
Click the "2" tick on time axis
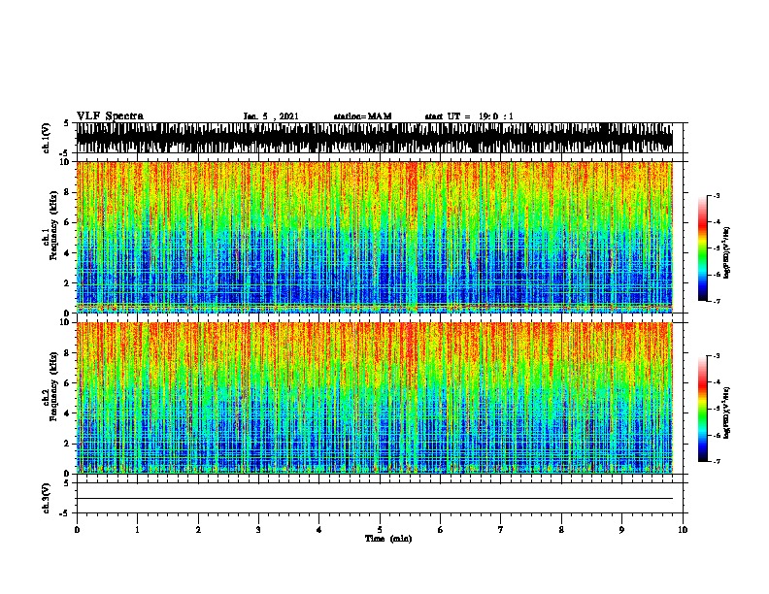(198, 530)
